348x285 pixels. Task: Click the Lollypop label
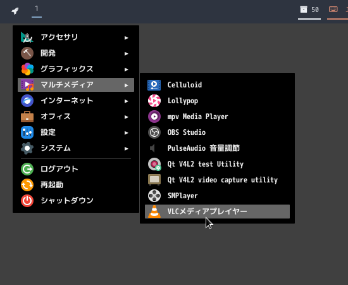183,101
